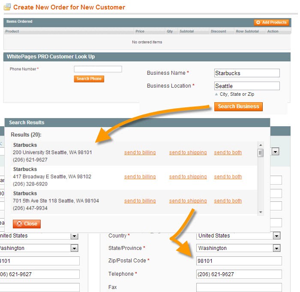This screenshot has height=292, width=300.
Task: Send 200 University St address to shipping
Action: coord(188,152)
